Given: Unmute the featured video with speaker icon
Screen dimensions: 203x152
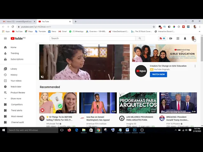Looking at the screenshot, I should (42, 77).
